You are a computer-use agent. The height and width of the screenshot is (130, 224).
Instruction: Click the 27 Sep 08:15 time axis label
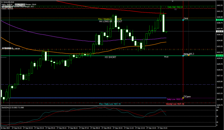coord(95,128)
